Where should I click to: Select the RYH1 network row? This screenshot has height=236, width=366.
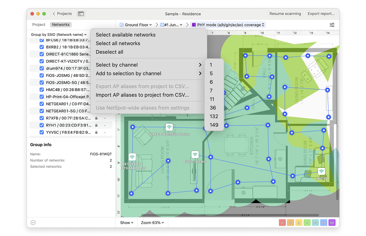pyautogui.click(x=71, y=125)
